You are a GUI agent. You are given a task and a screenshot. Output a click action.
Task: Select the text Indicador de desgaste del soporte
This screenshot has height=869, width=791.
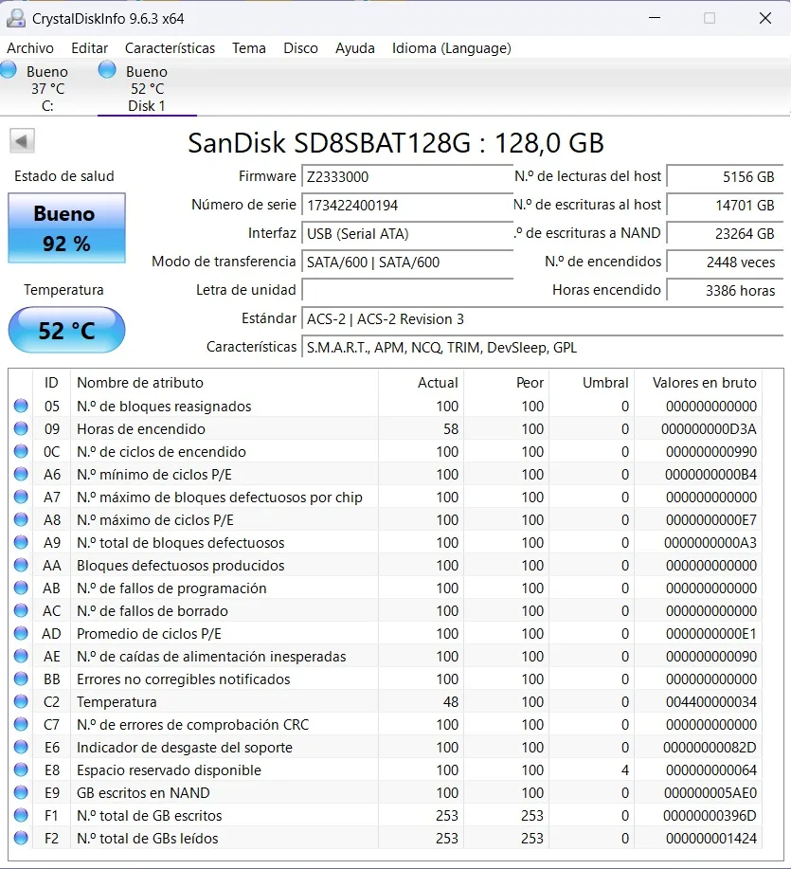pos(185,747)
